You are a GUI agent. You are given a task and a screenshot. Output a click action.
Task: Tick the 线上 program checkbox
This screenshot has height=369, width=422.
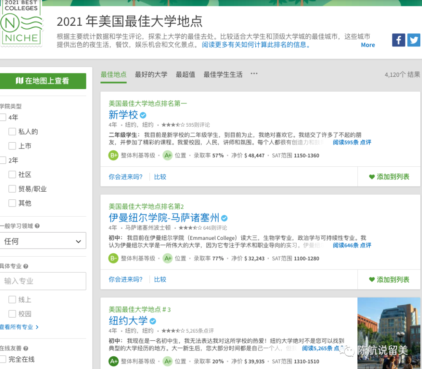tap(12, 300)
